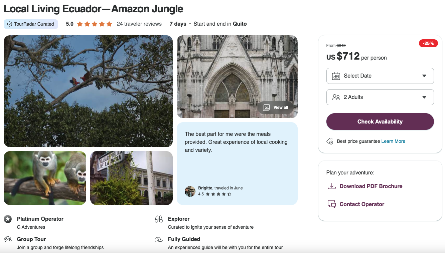Open the squirrel monkeys photo thumbnail
This screenshot has width=445, height=253.
(x=45, y=178)
